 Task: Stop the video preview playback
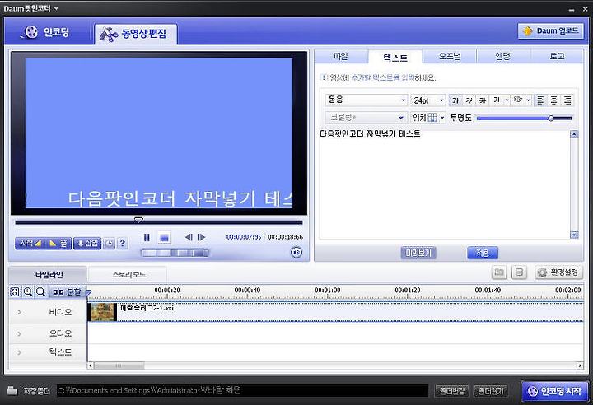pos(164,237)
